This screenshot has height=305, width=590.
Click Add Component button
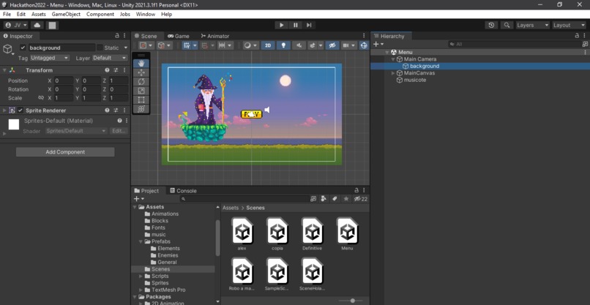(x=65, y=152)
